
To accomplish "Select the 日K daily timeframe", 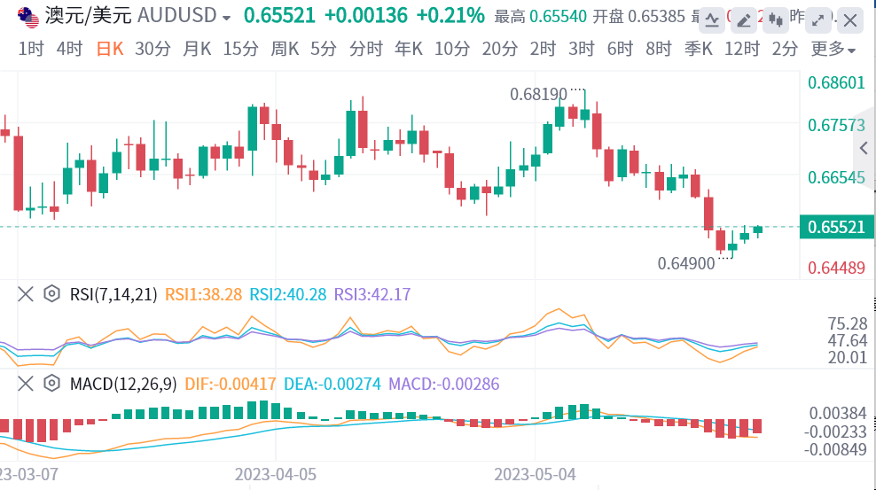I will pyautogui.click(x=110, y=49).
